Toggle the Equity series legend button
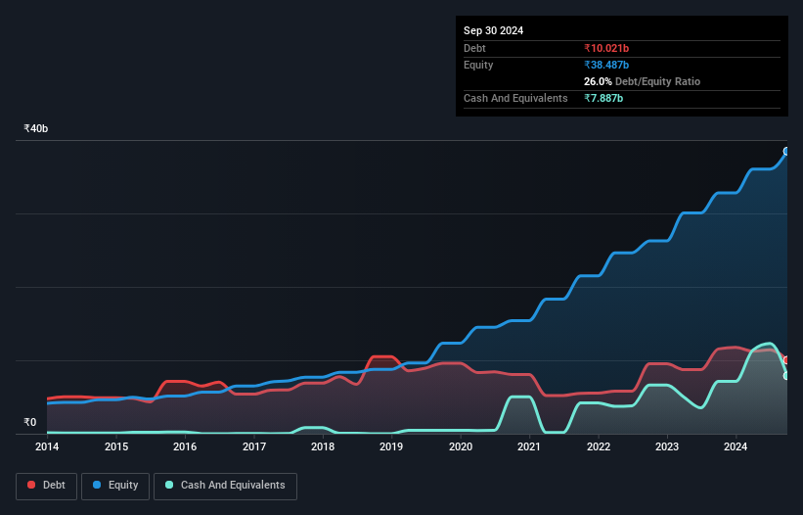This screenshot has height=515, width=803. pos(115,486)
